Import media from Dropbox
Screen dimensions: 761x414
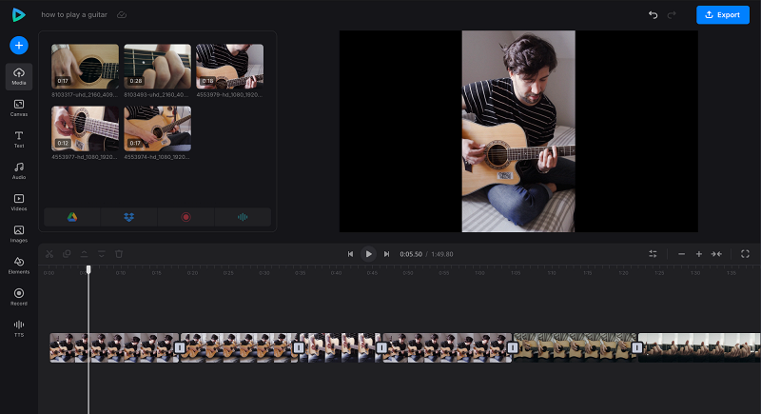click(128, 217)
